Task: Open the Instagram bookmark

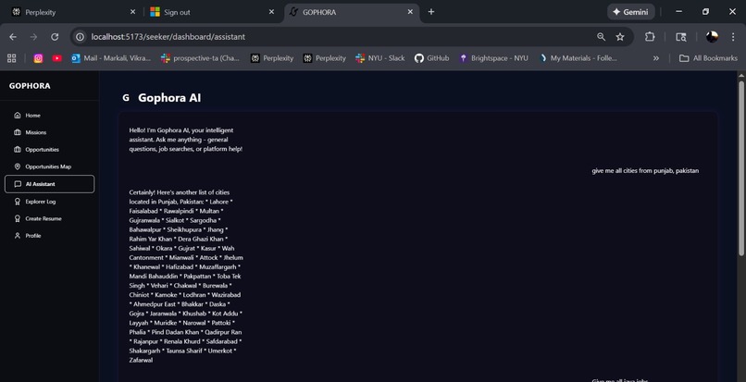Action: pos(39,58)
